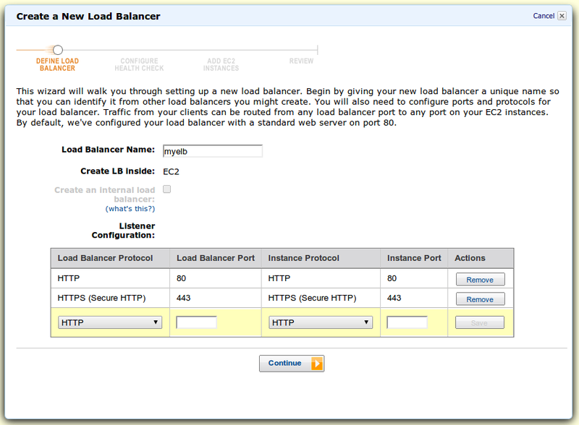Enable the Create an internal load balancer checkbox

[x=166, y=188]
